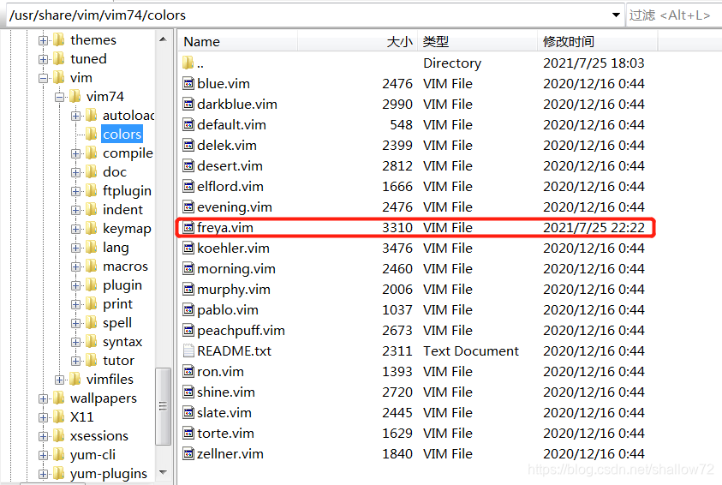Click the freya.vim size value 3310
This screenshot has width=722, height=485.
click(x=397, y=228)
